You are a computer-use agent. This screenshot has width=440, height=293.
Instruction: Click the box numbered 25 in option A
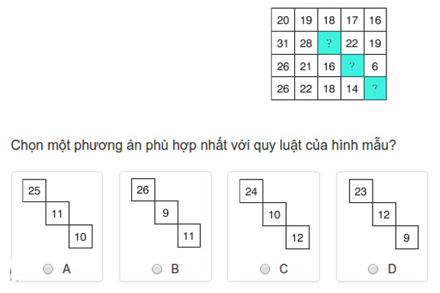(34, 191)
